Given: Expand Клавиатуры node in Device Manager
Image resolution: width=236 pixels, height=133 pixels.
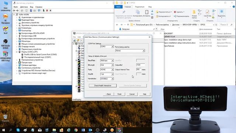Looking at the screenshot, I should coord(17,28).
